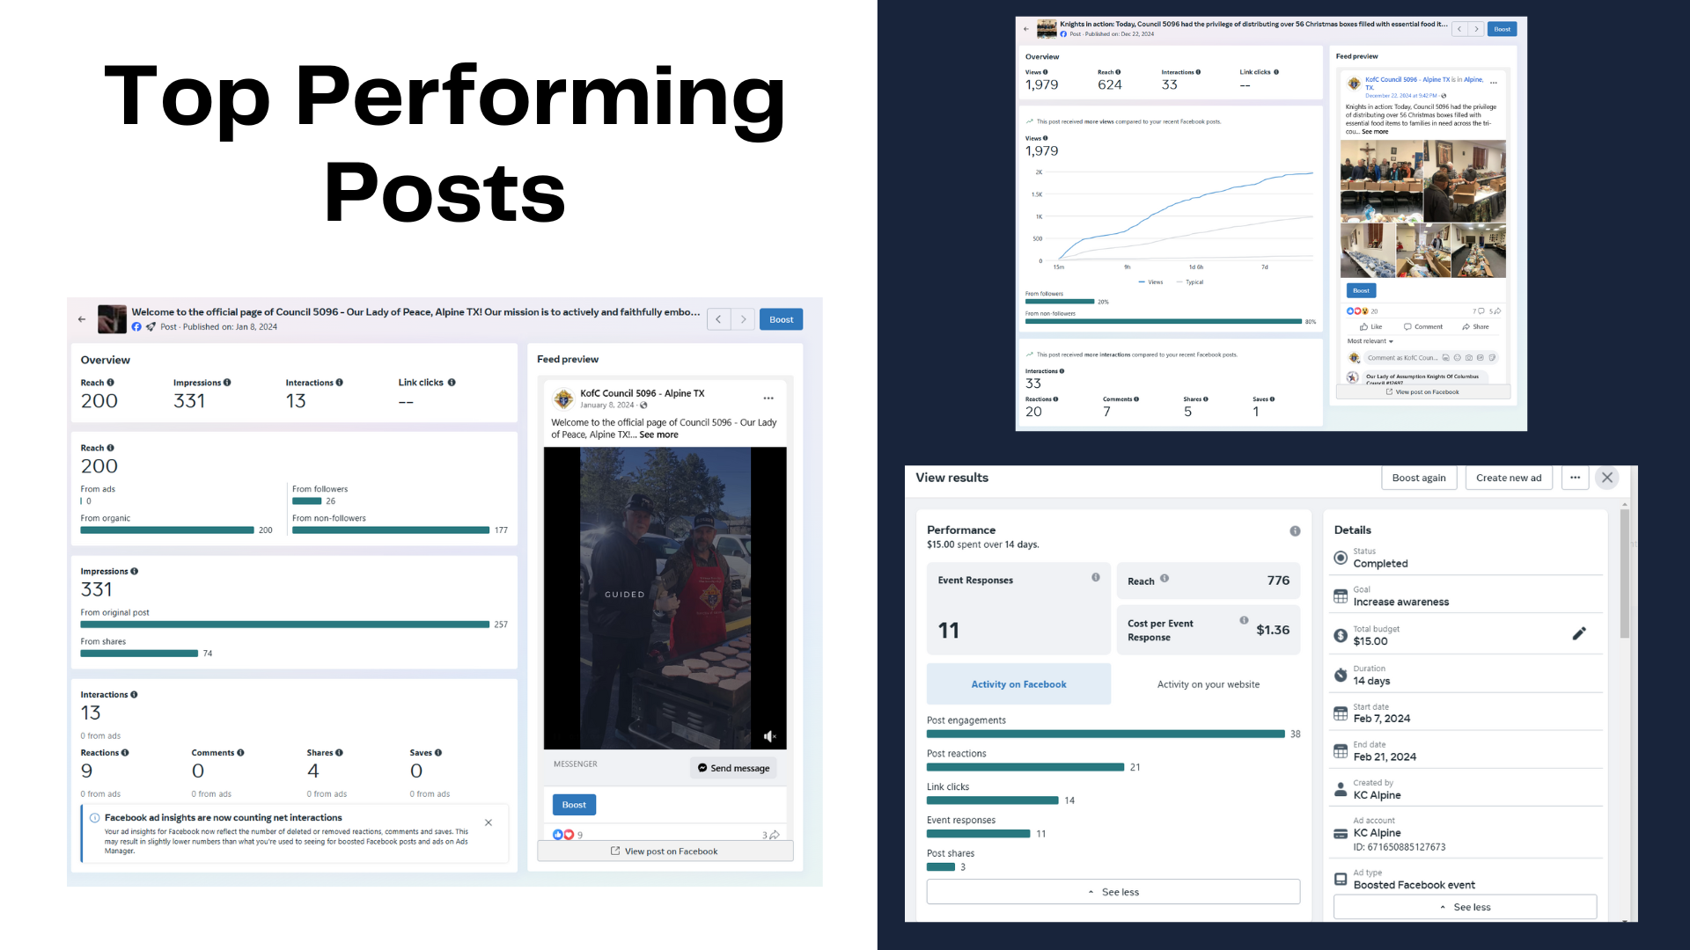Click the pencil icon to edit Total budget
1690x950 pixels.
pos(1579,633)
